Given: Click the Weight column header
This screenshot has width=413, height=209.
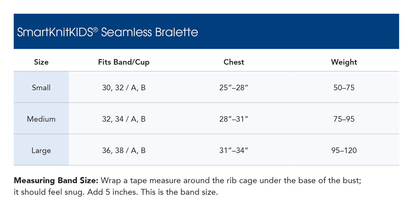Looking at the screenshot, I should [x=344, y=62].
